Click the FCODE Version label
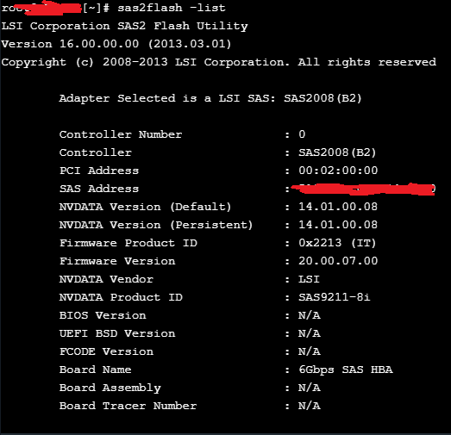 pos(106,351)
